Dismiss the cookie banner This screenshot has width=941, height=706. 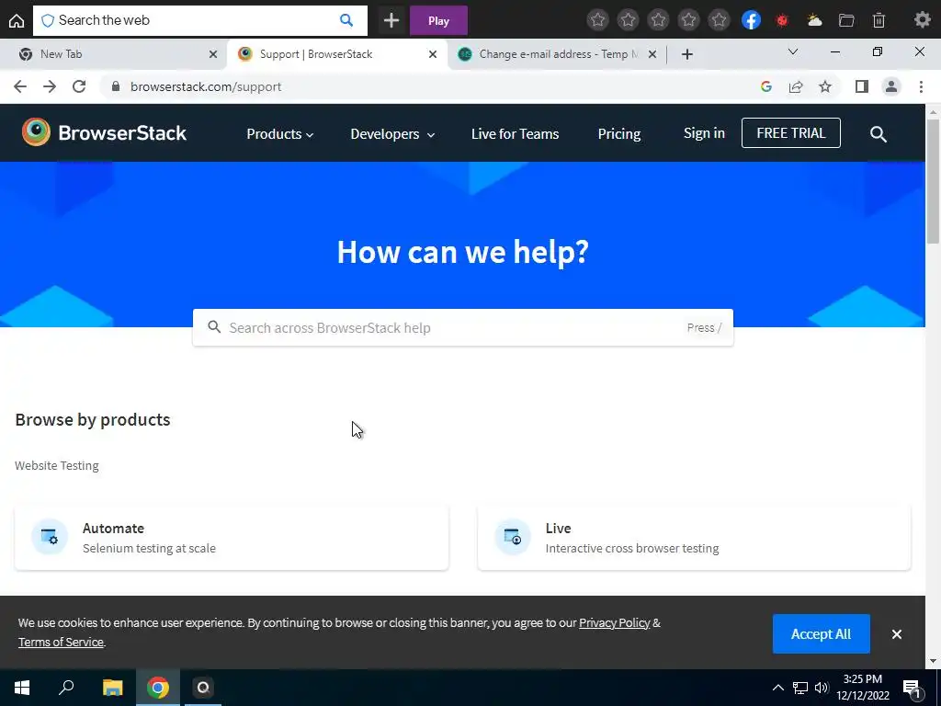tap(897, 634)
